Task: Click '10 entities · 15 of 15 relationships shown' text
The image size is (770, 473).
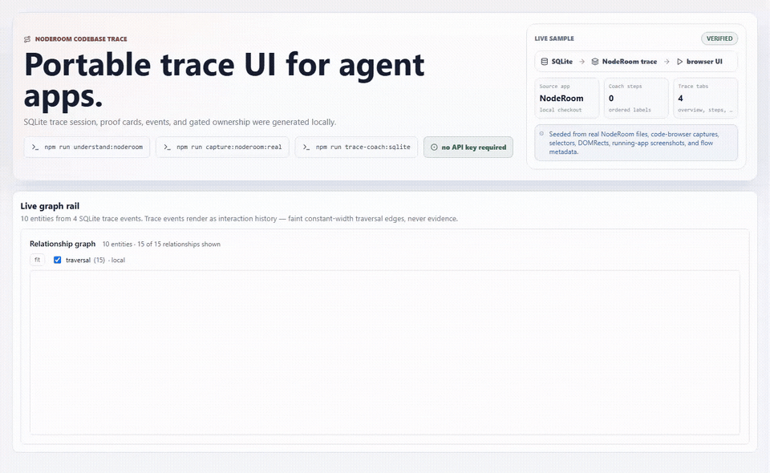Action: point(161,245)
